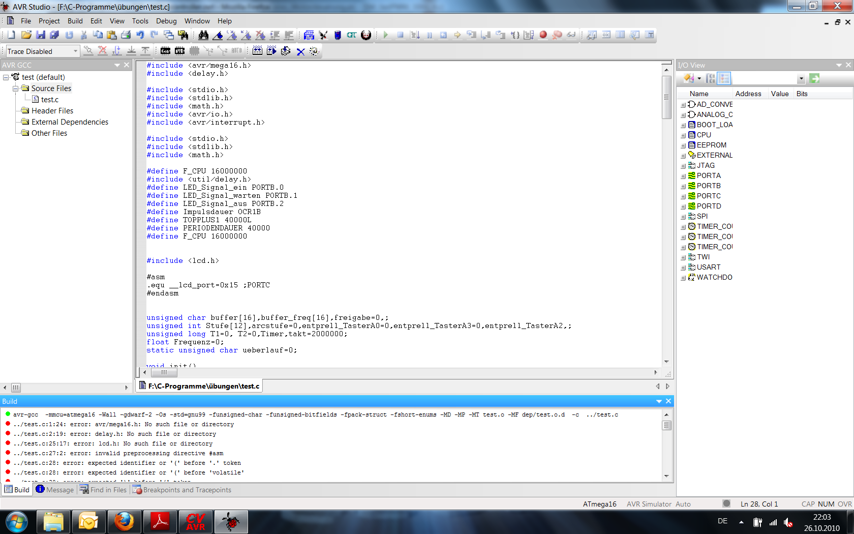
Task: Open Trace Disabled dropdown
Action: point(75,51)
